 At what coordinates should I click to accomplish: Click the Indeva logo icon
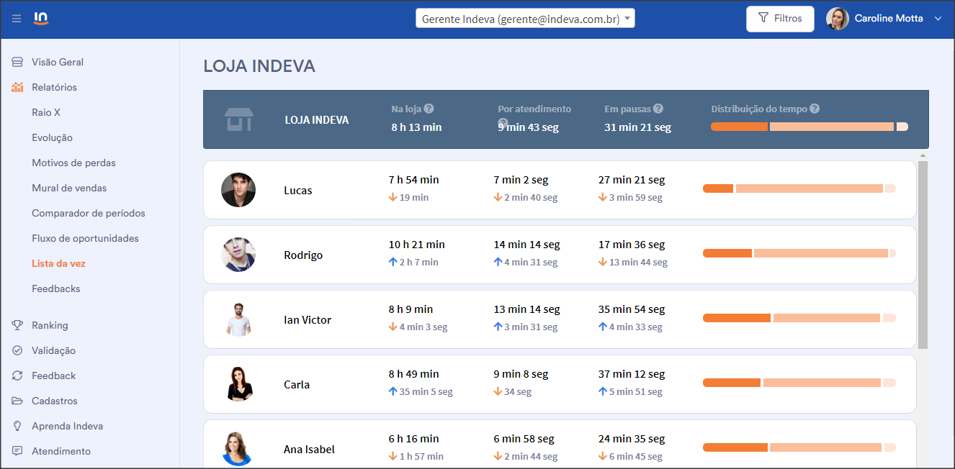(41, 19)
